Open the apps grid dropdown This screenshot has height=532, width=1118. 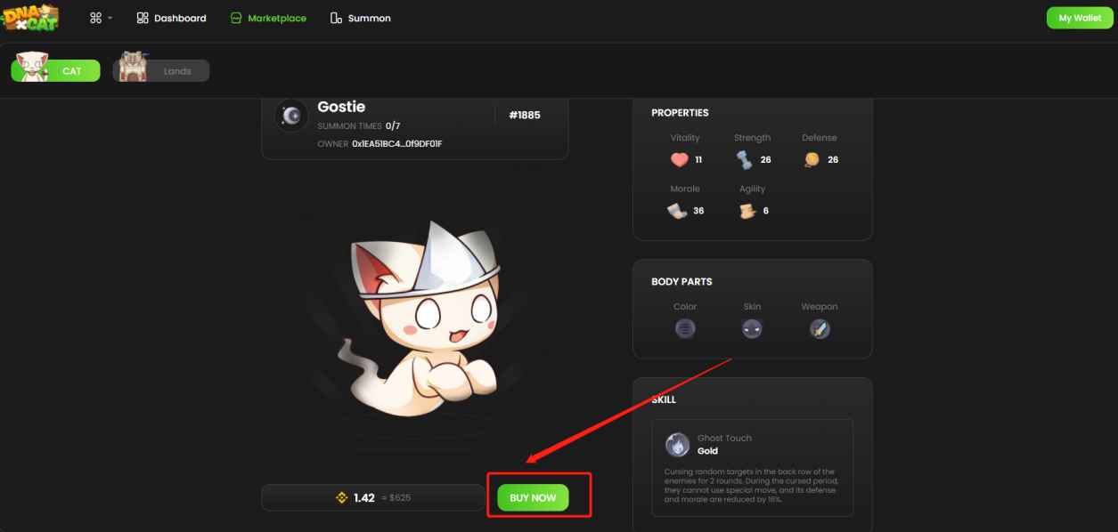[101, 18]
